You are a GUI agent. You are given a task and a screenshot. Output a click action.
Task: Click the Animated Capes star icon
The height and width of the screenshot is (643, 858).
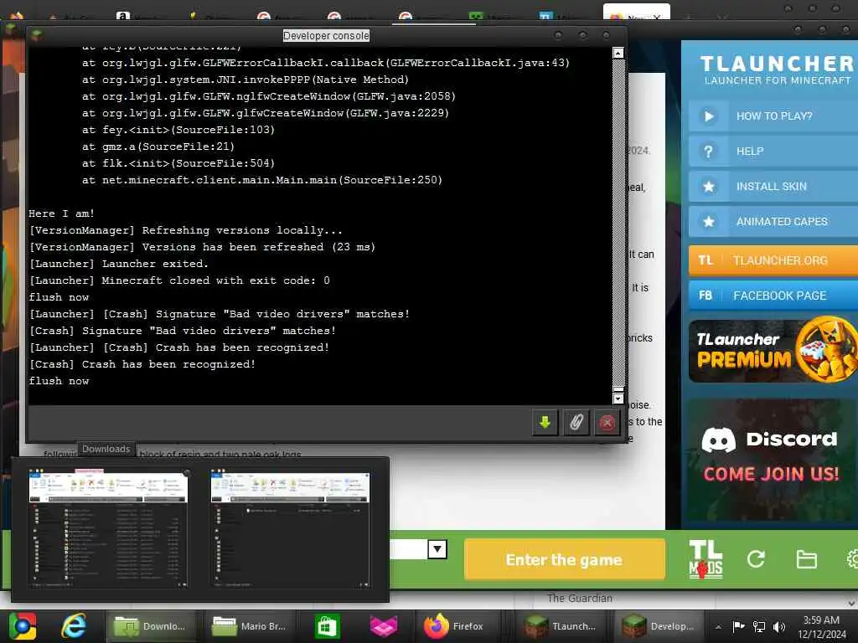tap(709, 221)
